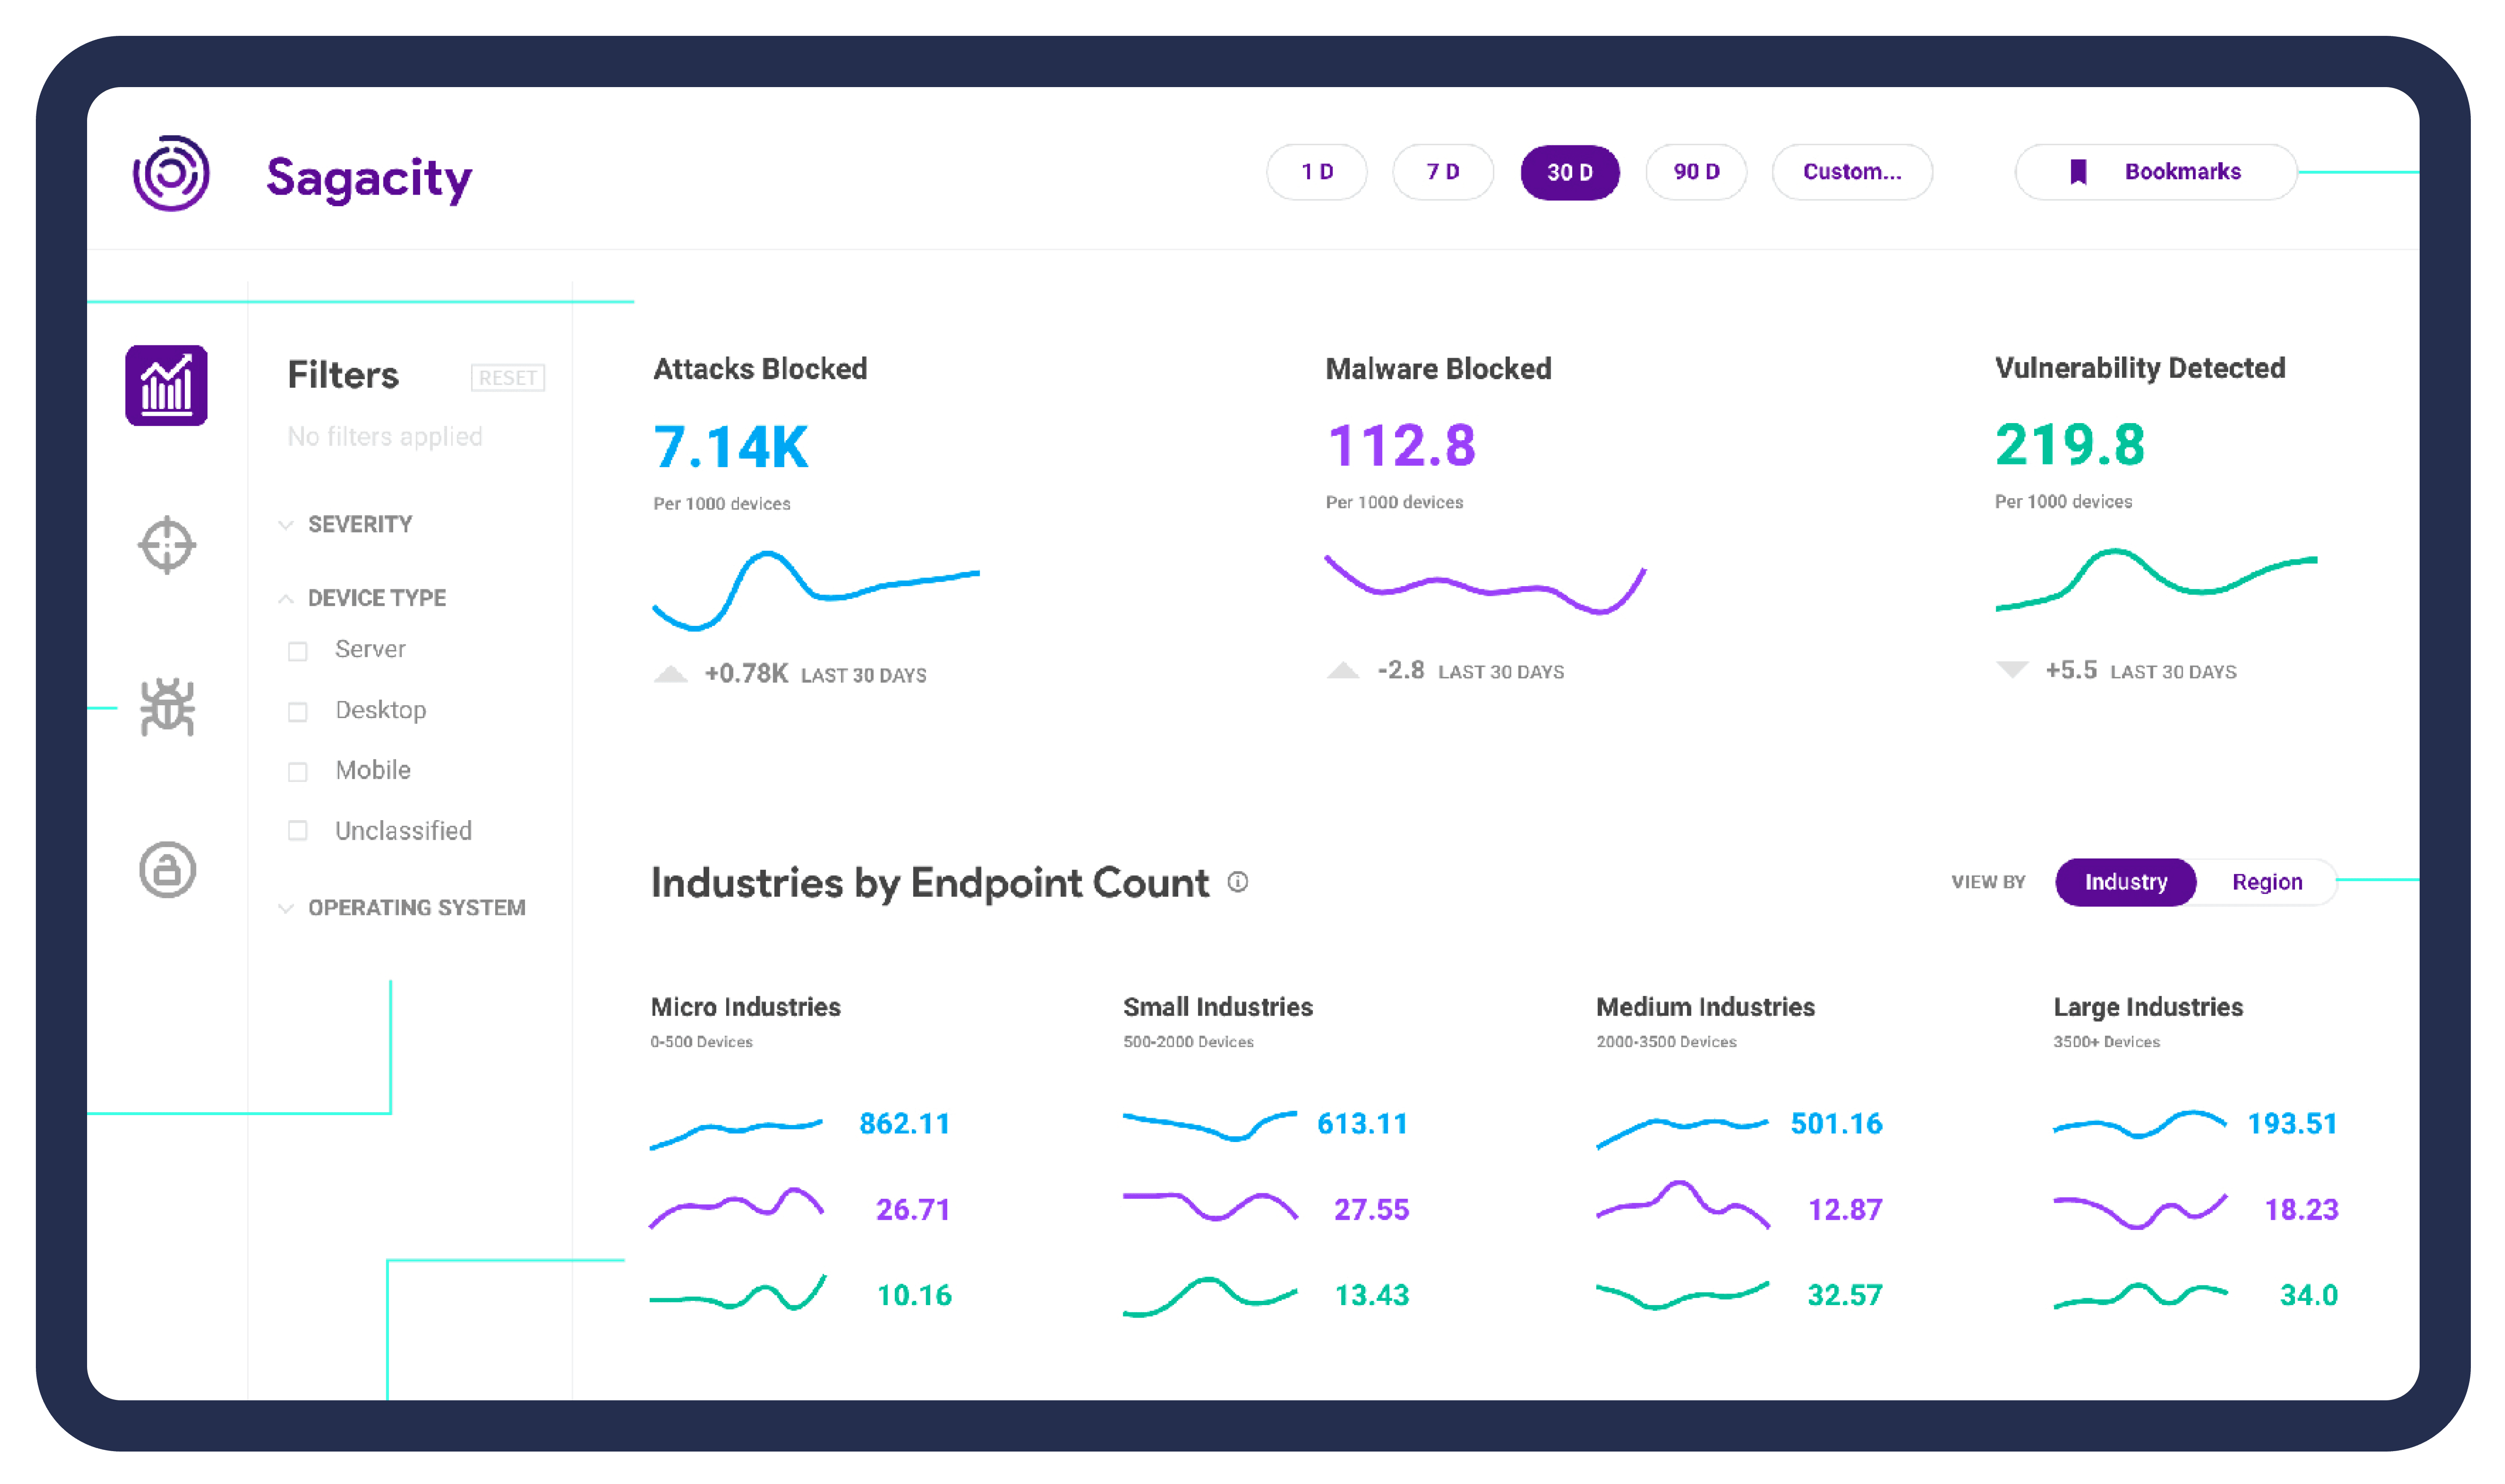Click Micro Industries green sparkline 10.16

pos(738,1292)
